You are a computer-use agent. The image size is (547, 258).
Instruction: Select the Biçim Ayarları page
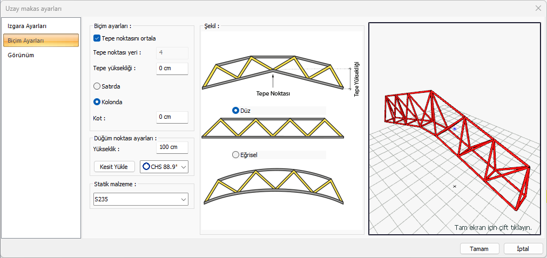tap(40, 40)
